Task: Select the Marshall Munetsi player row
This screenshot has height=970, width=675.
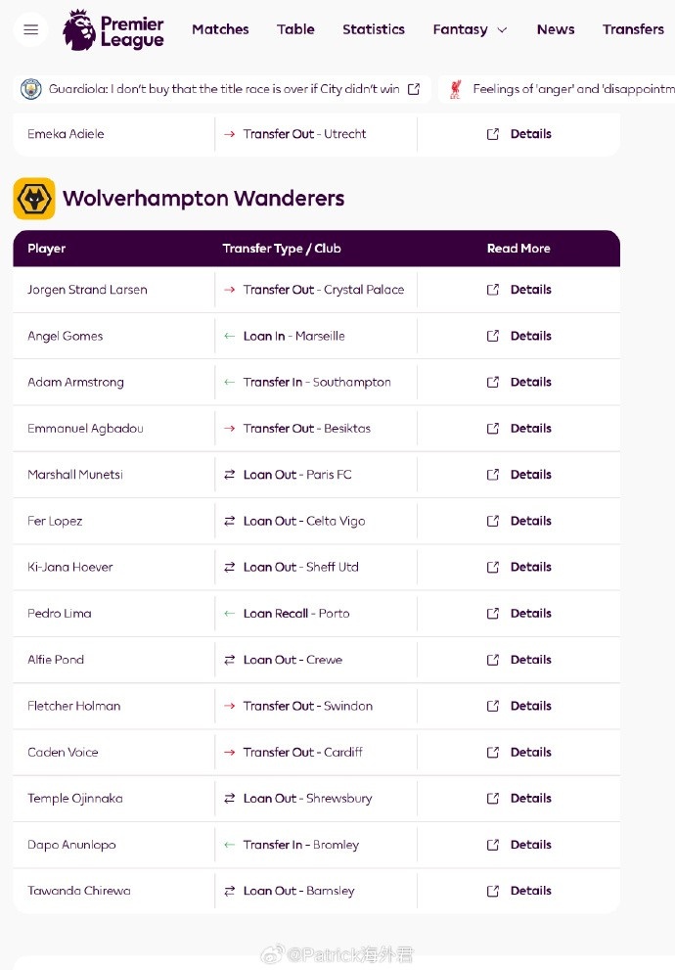Action: [x=75, y=475]
